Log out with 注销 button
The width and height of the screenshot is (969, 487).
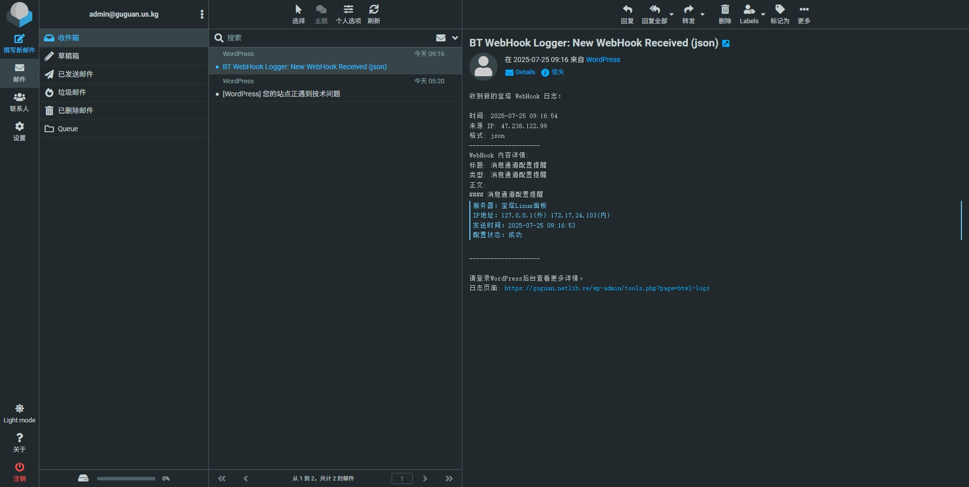(x=19, y=472)
